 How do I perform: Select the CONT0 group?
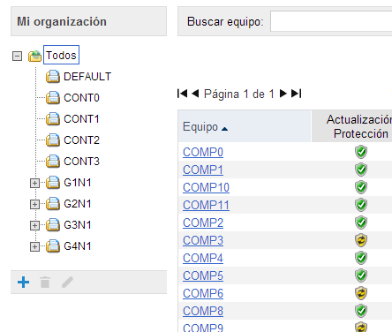tap(81, 98)
